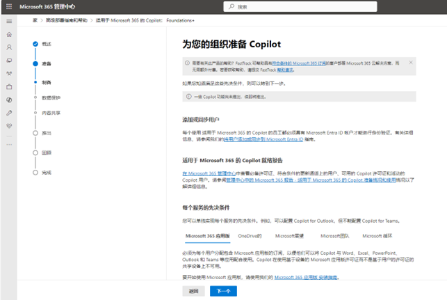Select 回顾 step
447x300 pixels.
42,152
